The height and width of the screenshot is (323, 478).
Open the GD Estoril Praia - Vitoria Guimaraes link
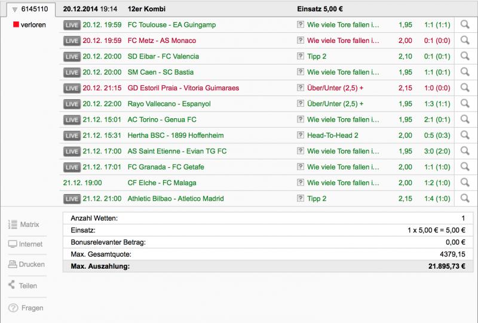coord(183,88)
